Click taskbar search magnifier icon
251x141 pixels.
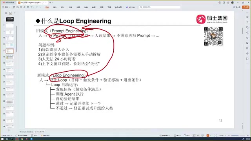click(7, 139)
